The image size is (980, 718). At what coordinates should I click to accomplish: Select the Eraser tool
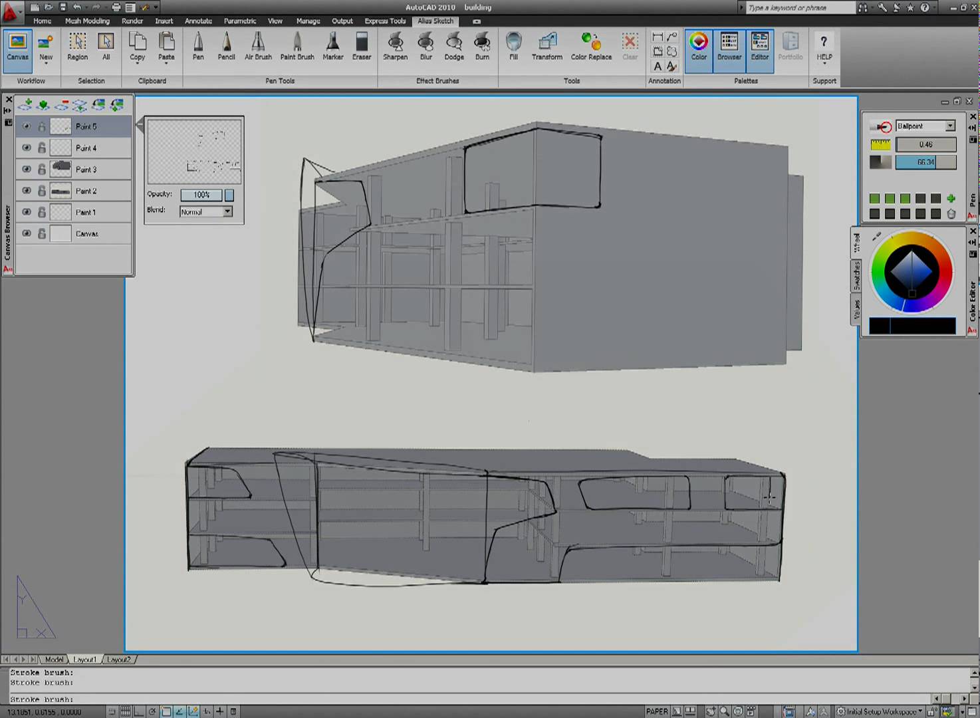pyautogui.click(x=362, y=47)
